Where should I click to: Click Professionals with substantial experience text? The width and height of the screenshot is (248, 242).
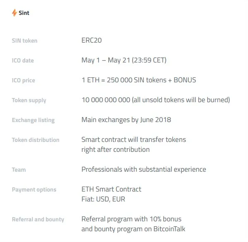144,169
